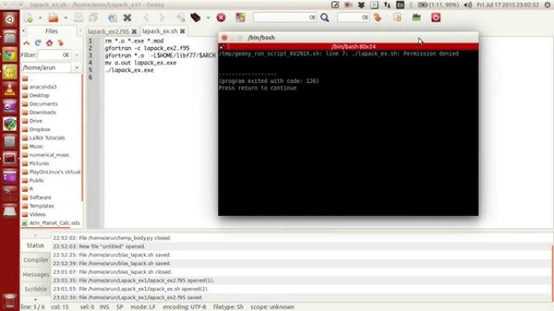554x311 pixels.
Task: Quit Geany with red power icon
Action: click(x=435, y=18)
